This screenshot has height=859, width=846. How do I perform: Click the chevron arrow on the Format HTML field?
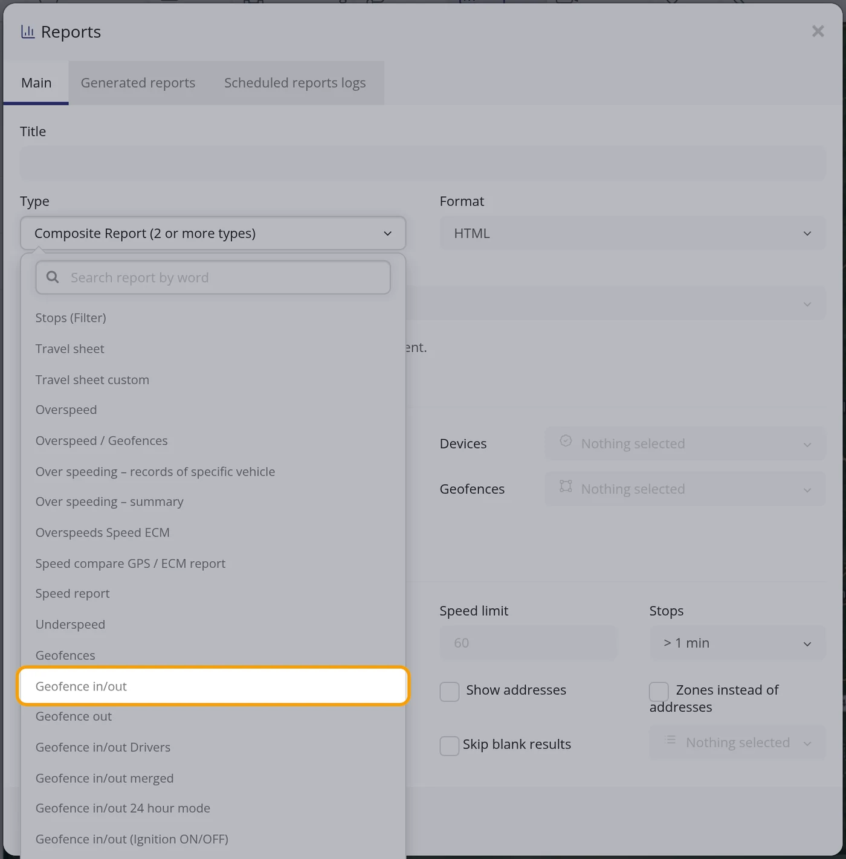(x=807, y=234)
